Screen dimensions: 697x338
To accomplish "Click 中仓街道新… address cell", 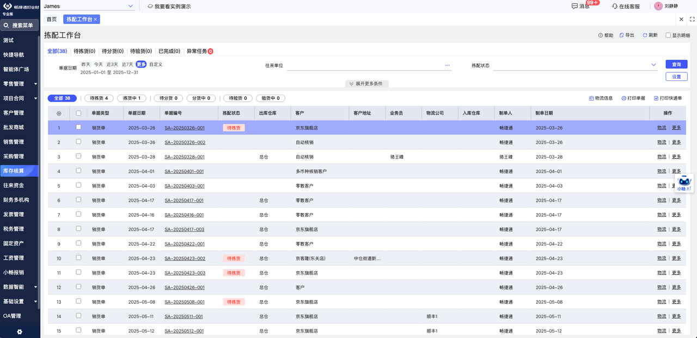I will point(367,258).
